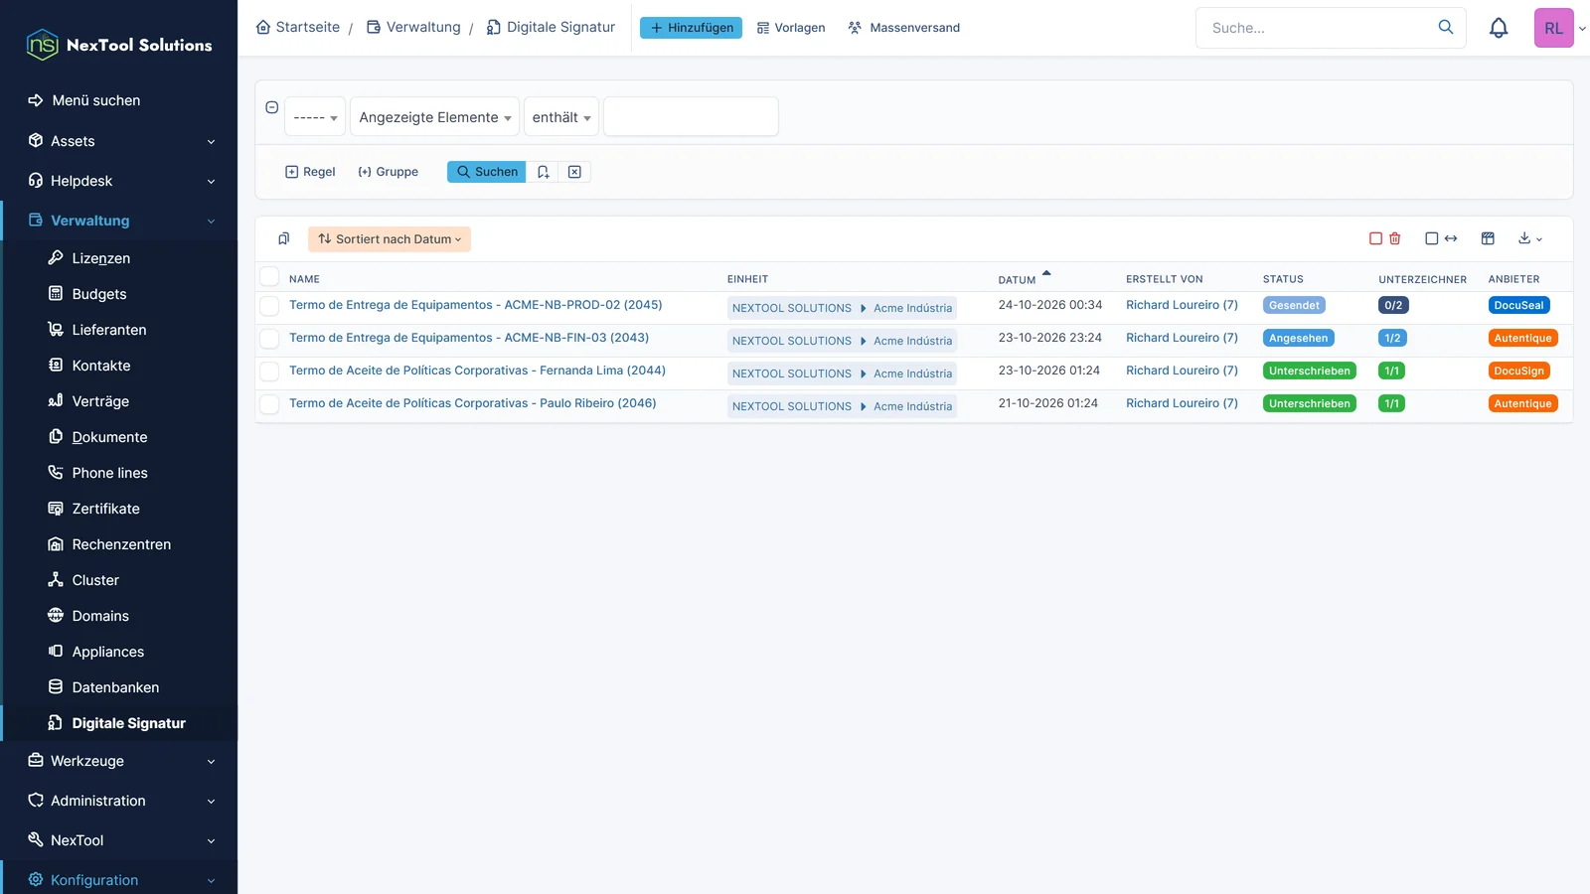The image size is (1590, 894).
Task: Open the dashed logical operator dropdown
Action: 315,117
